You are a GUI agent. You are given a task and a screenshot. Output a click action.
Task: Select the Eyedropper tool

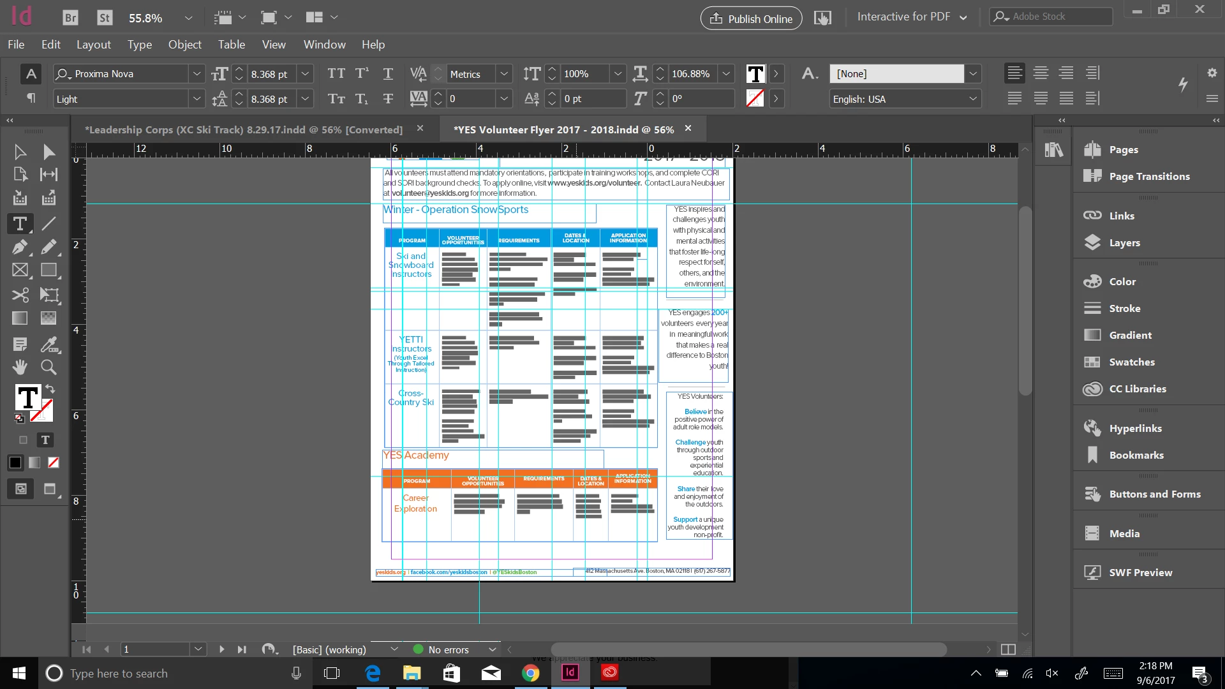click(48, 344)
